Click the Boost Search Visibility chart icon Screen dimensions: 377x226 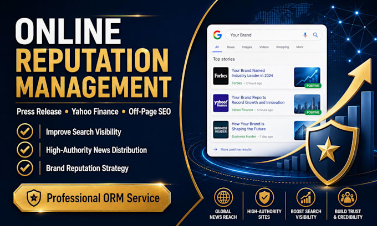click(x=306, y=197)
